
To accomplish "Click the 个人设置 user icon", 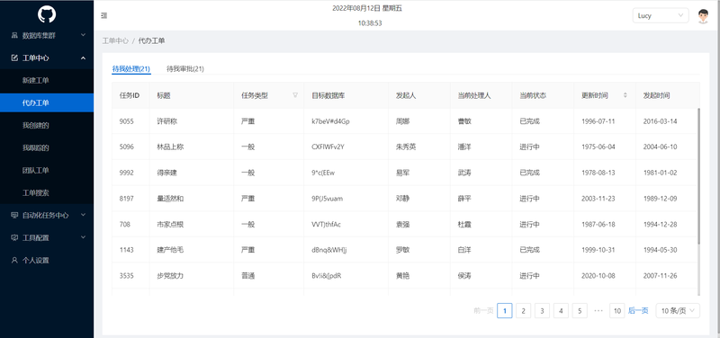I will coord(14,260).
